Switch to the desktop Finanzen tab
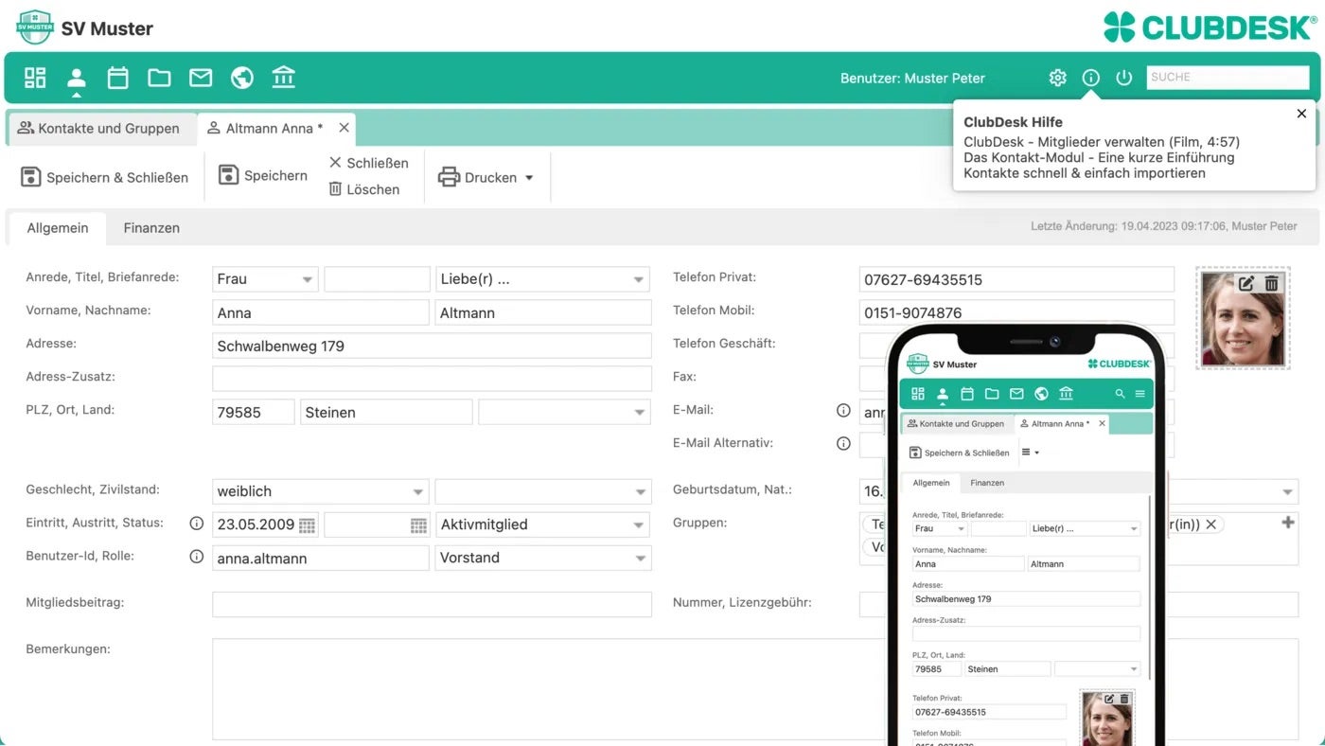Screen dimensions: 1325x746 coord(151,227)
